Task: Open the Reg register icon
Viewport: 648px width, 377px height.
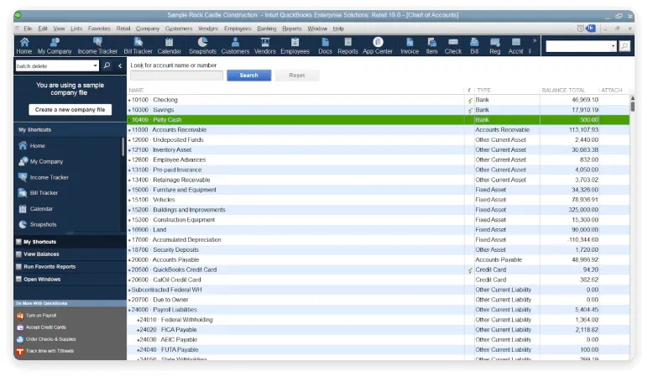Action: pos(495,46)
